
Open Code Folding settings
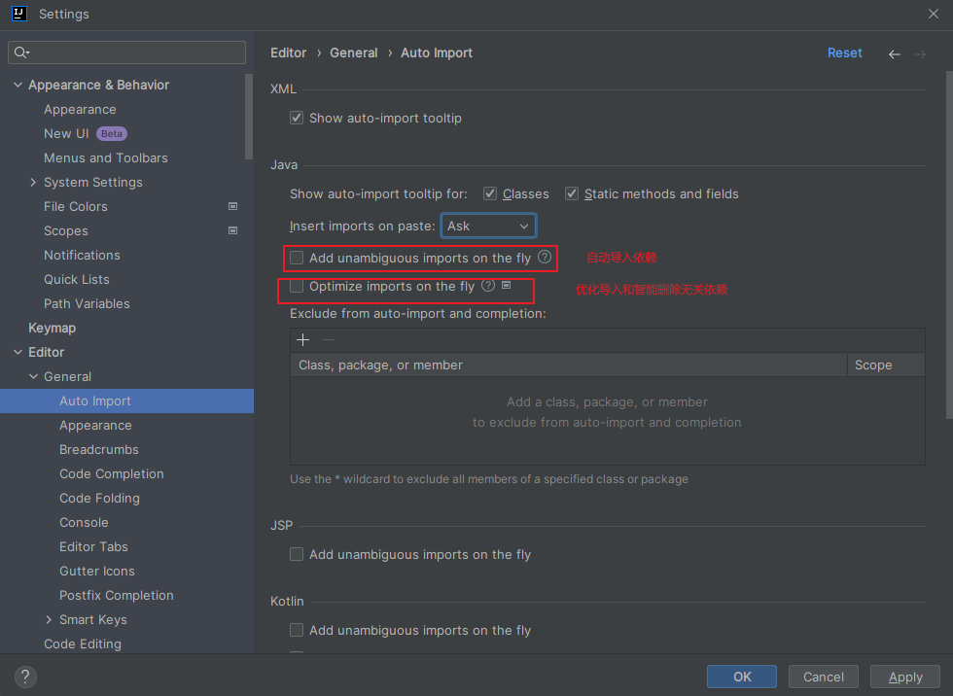tap(99, 498)
